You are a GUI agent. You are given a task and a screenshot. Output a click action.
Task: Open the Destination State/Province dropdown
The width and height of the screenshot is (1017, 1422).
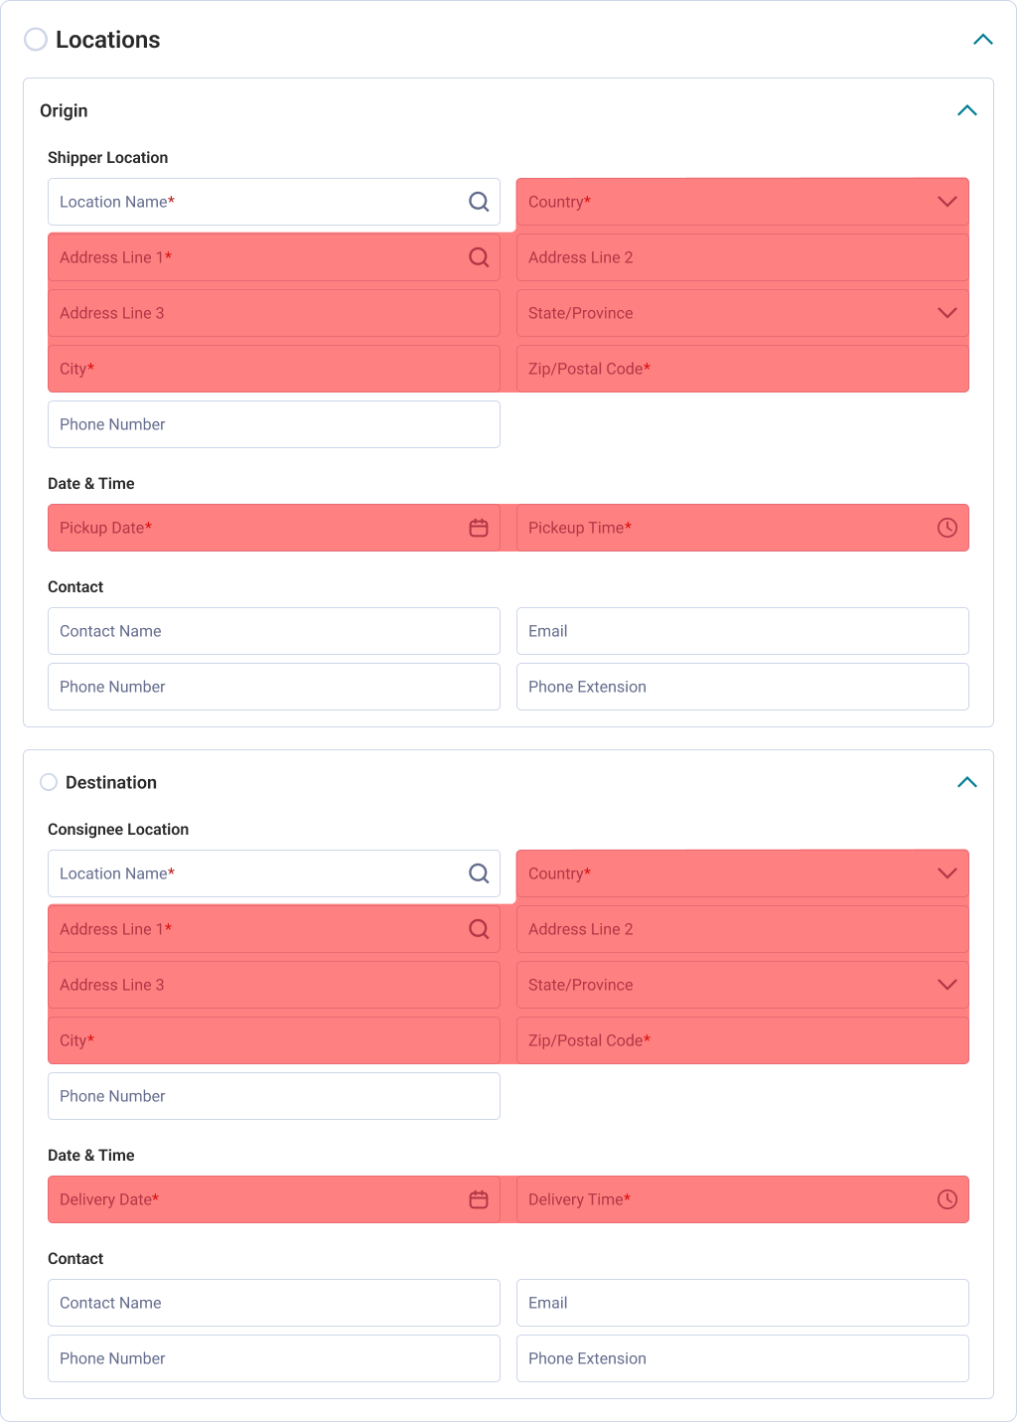(743, 985)
